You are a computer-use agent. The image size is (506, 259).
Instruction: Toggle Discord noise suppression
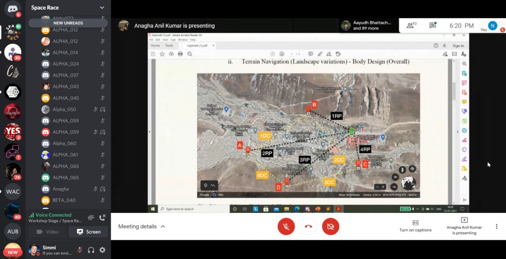point(91,217)
